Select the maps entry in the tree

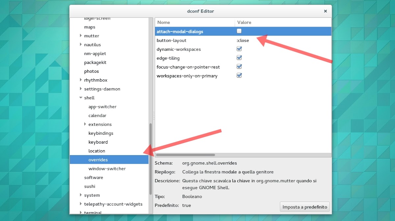pyautogui.click(x=90, y=27)
